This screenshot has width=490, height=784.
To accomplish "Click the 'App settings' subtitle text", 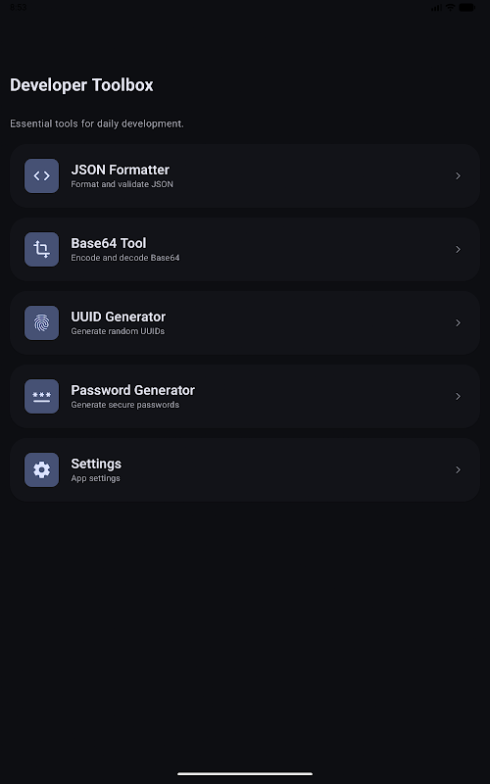I will [x=95, y=478].
